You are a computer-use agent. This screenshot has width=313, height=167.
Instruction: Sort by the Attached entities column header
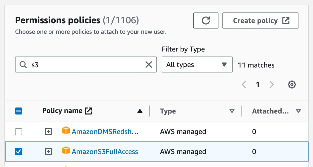270,111
